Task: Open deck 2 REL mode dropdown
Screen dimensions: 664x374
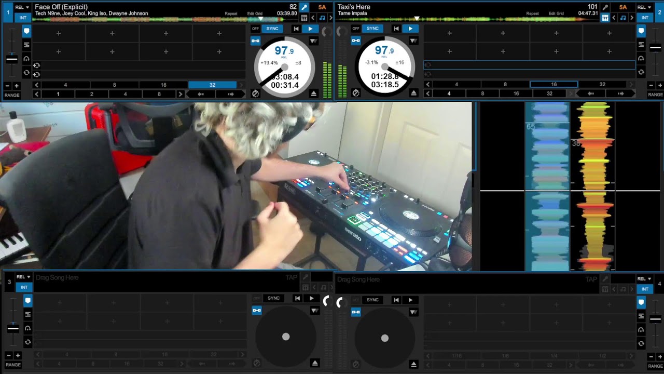Action: [x=645, y=7]
